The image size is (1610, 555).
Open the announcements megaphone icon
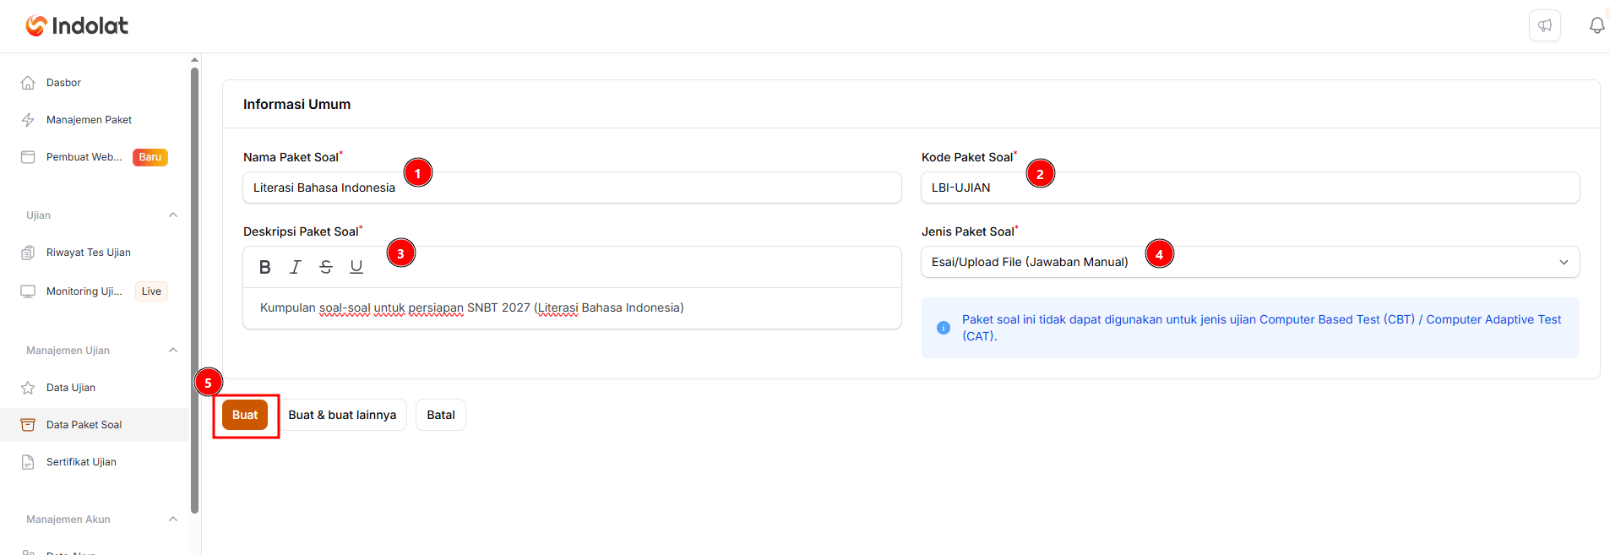(x=1545, y=25)
